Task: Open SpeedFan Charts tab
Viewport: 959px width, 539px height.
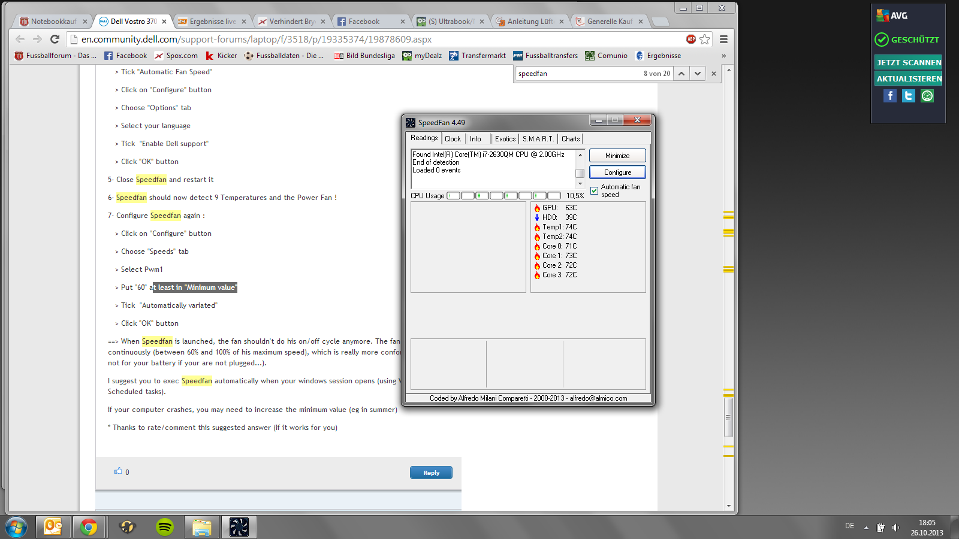Action: [x=571, y=139]
